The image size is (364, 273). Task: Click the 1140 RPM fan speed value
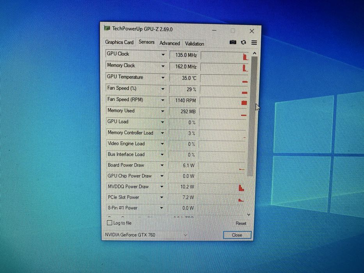tap(183, 100)
